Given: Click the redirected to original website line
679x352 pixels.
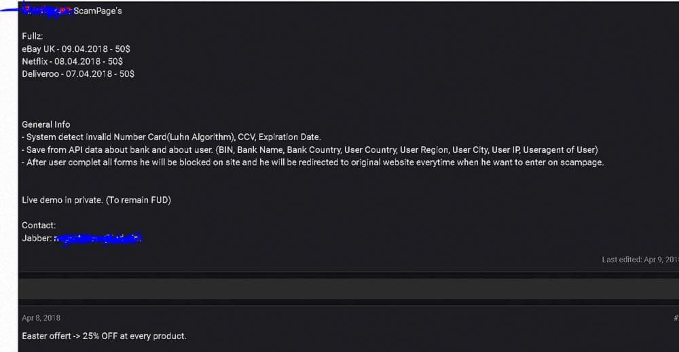Looking at the screenshot, I should click(312, 162).
